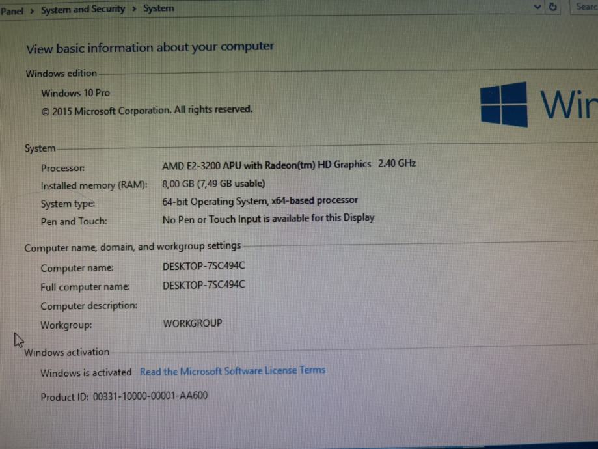Expand chevron after the Panel breadcrumb
598x449 pixels.
point(32,10)
